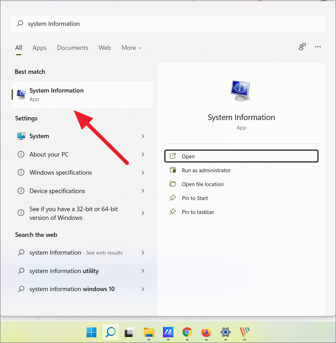Open Settings gear from the taskbar

coord(226,332)
